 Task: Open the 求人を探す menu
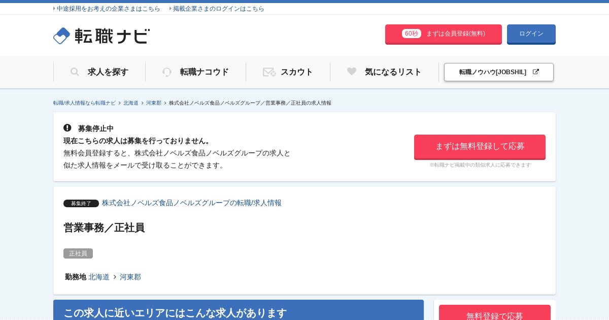(x=99, y=72)
